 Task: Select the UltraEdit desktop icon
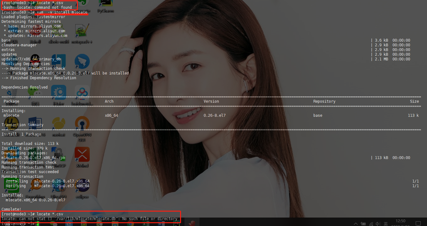[11, 127]
